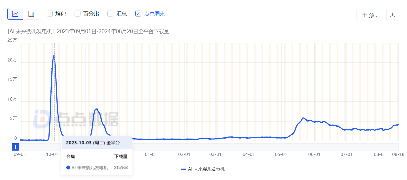This screenshot has height=180, width=407.
Task: Click the 01-01 x-axis date label
Action: click(151, 154)
